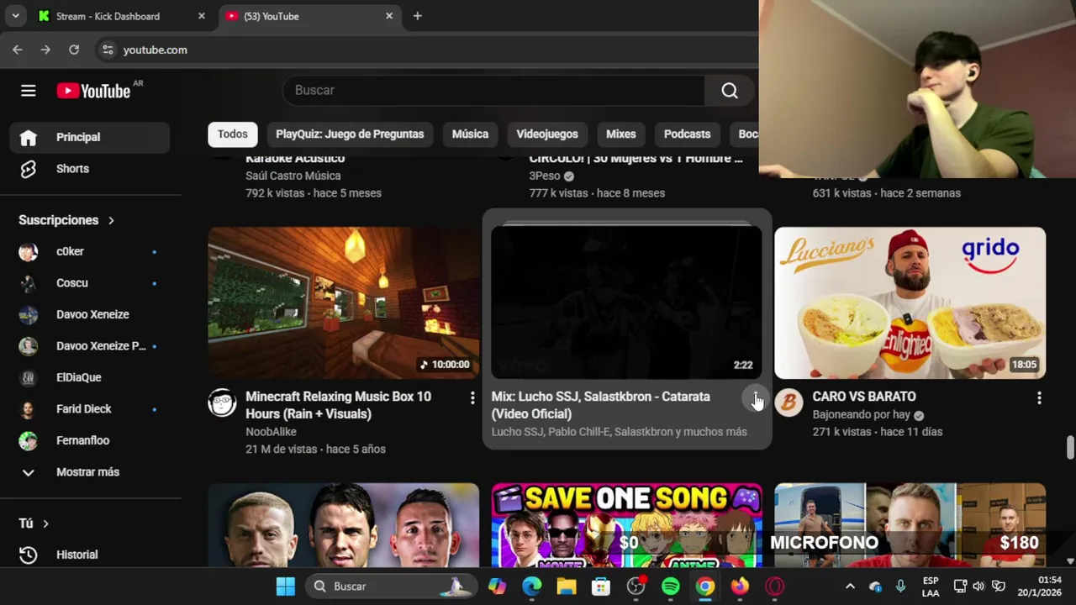This screenshot has width=1076, height=605.
Task: Open Fernanfloo subscription channel
Action: (x=90, y=440)
